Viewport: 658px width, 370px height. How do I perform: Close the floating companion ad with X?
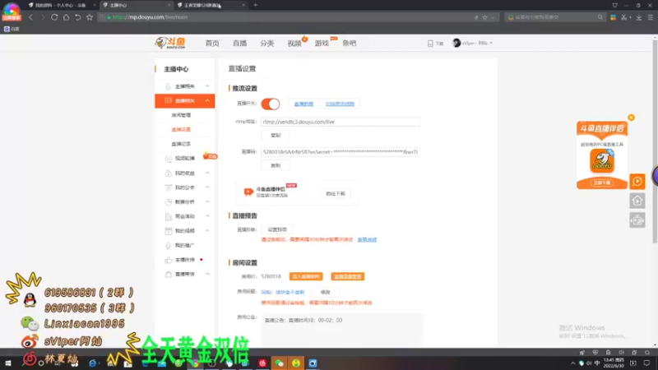(631, 118)
